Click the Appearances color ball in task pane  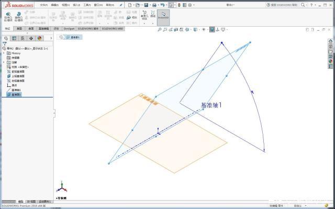click(x=330, y=61)
